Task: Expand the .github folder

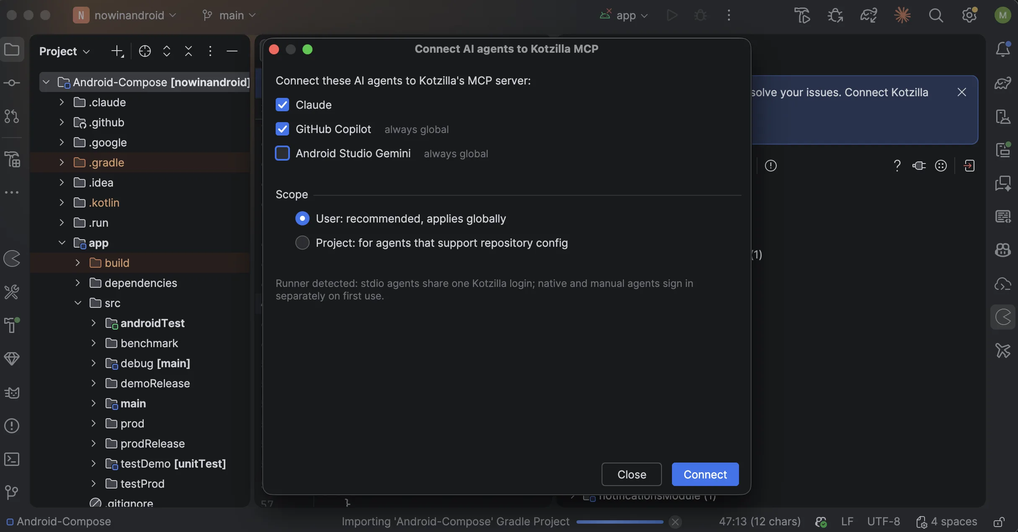Action: tap(62, 122)
